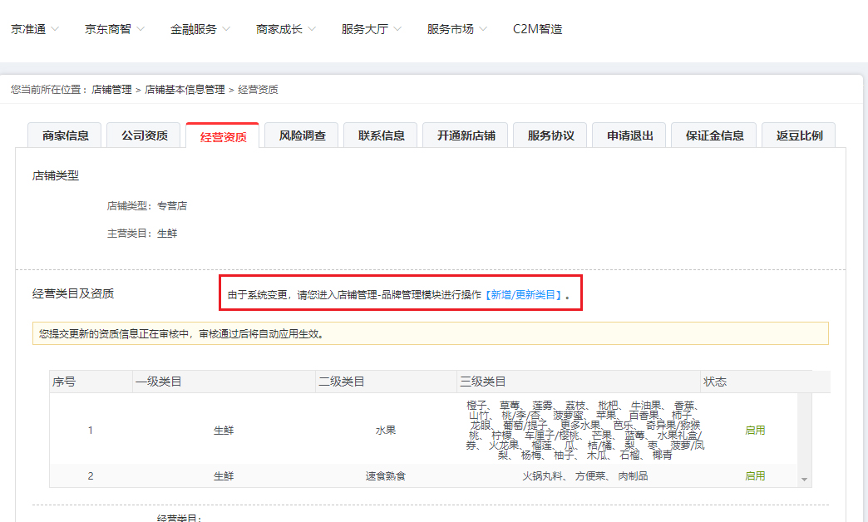
Task: Expand the 服务市场 menu
Action: pos(451,28)
